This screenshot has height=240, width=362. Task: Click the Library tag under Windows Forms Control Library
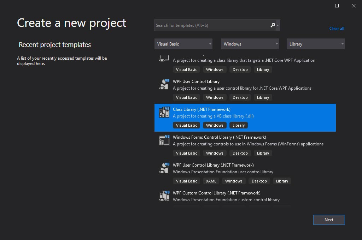coord(263,153)
